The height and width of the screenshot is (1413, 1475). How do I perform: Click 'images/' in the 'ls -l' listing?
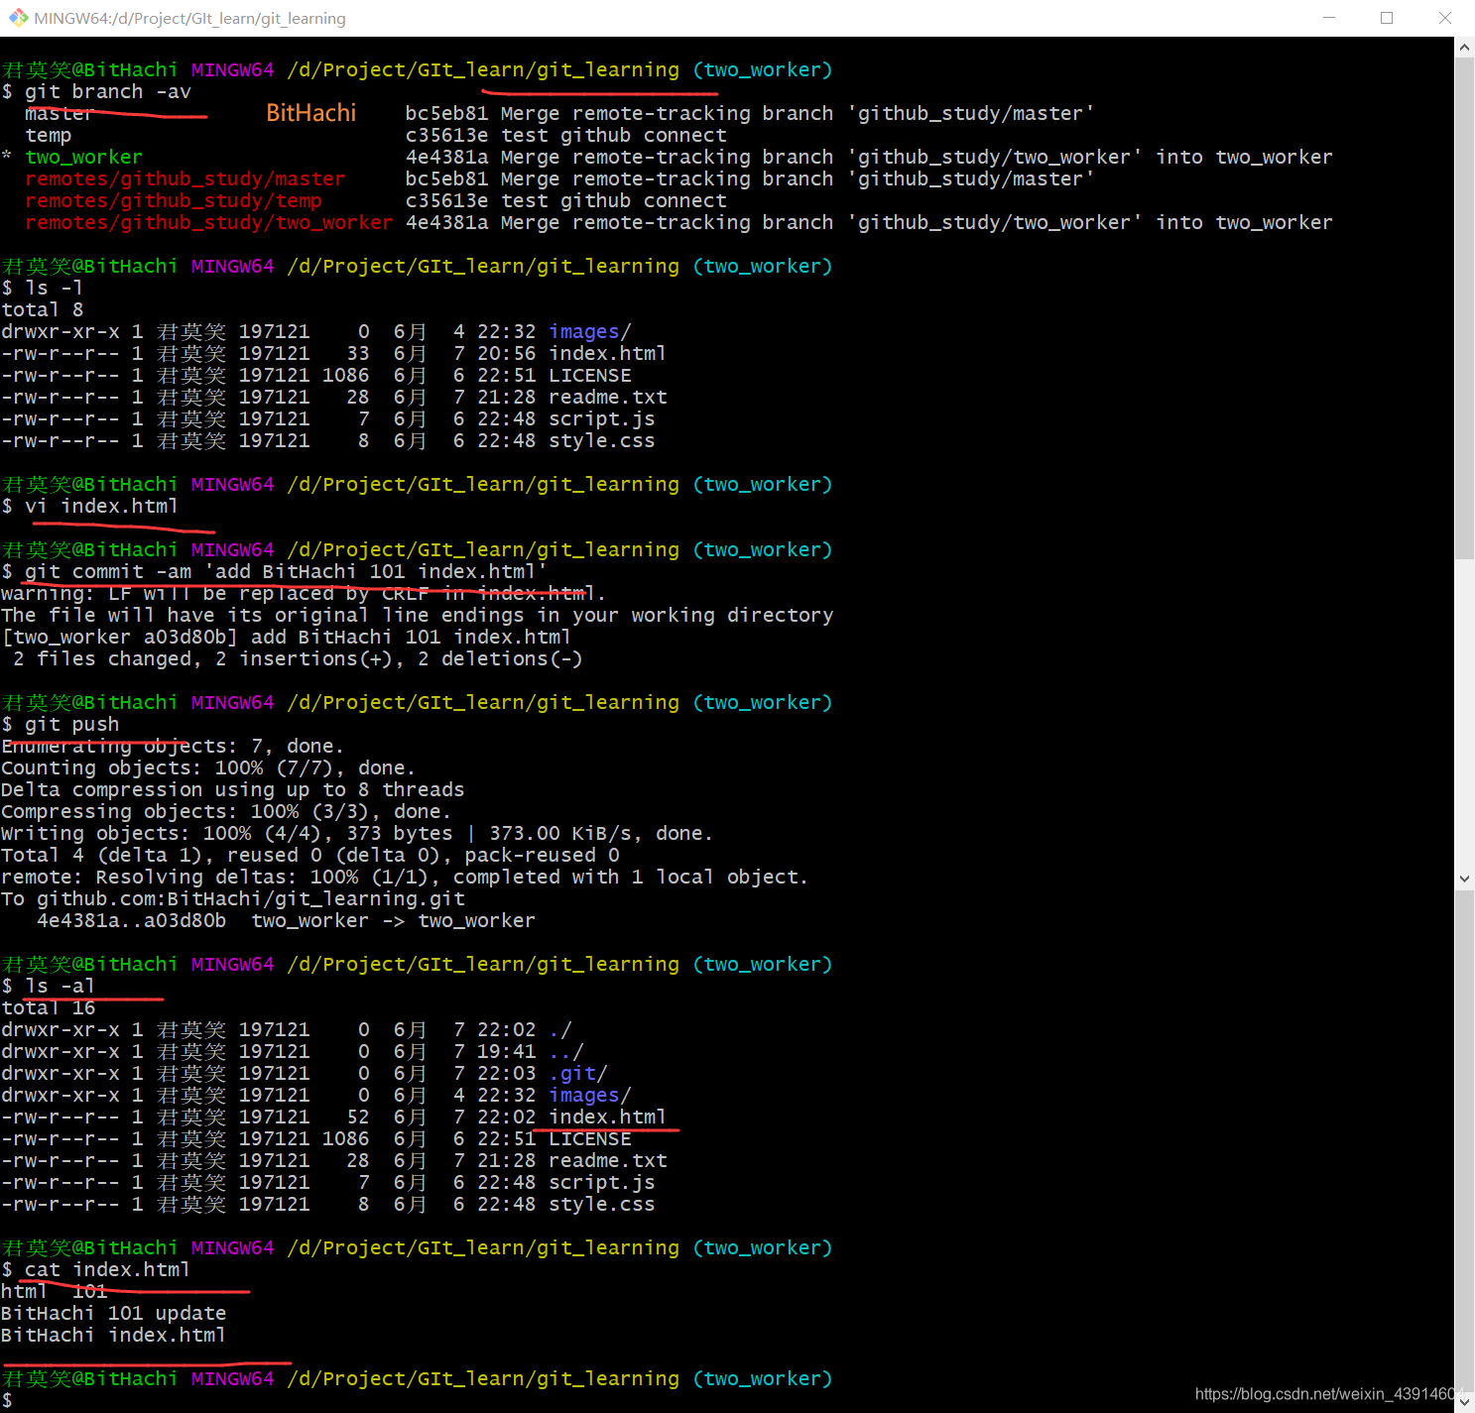click(x=589, y=332)
